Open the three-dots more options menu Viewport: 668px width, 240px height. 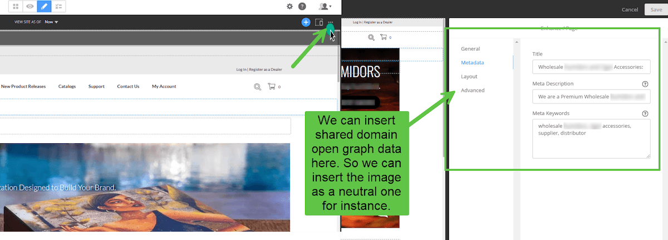click(331, 23)
